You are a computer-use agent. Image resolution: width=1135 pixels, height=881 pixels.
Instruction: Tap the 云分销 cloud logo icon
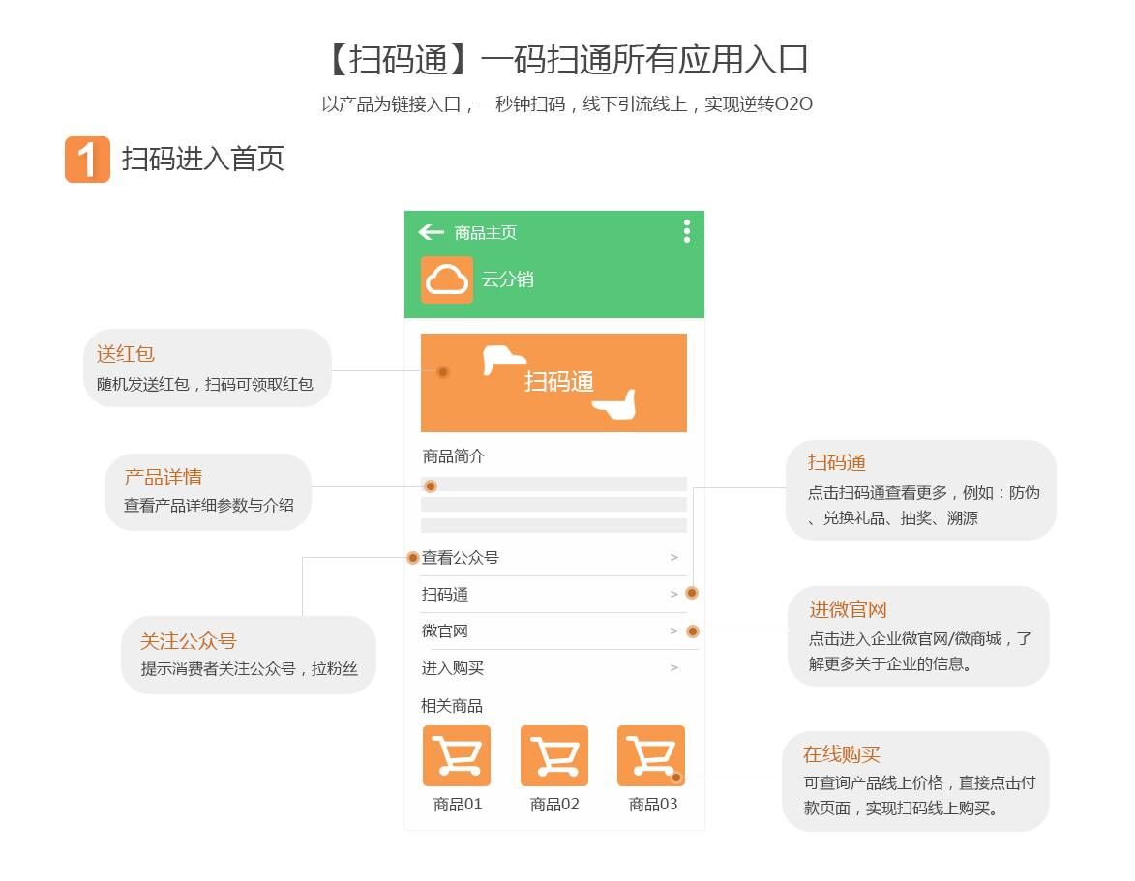[x=447, y=280]
